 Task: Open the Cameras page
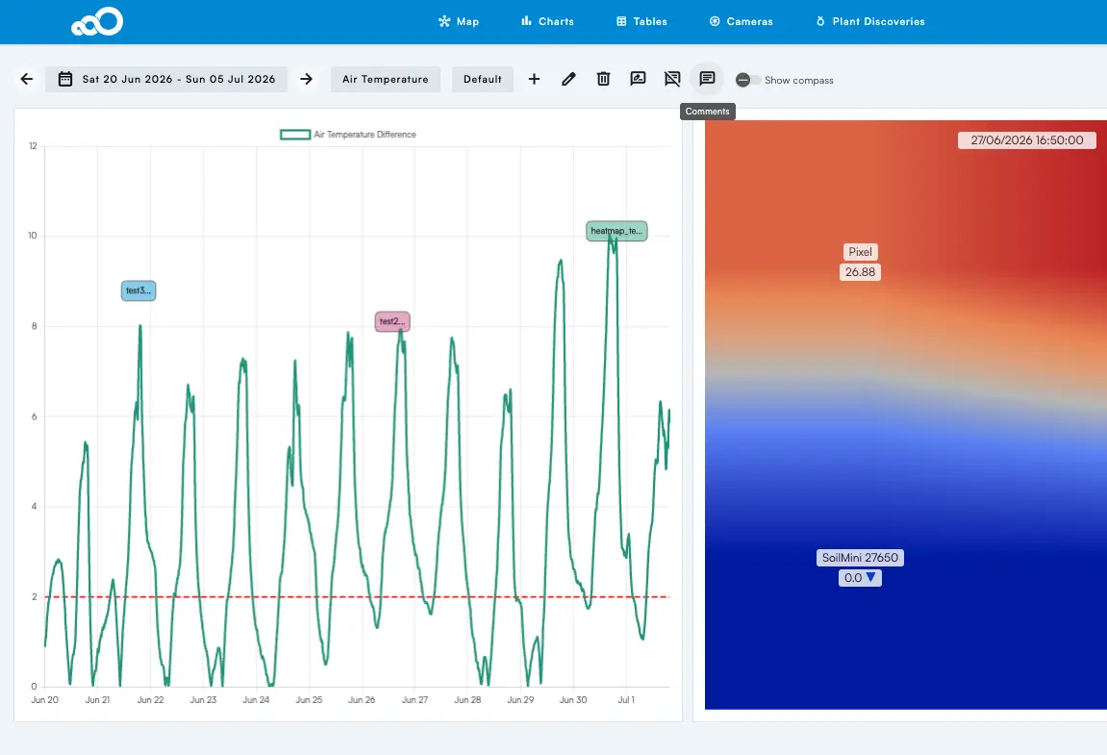click(742, 22)
